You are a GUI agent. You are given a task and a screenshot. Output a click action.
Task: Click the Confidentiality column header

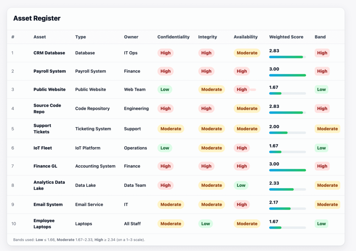click(173, 37)
